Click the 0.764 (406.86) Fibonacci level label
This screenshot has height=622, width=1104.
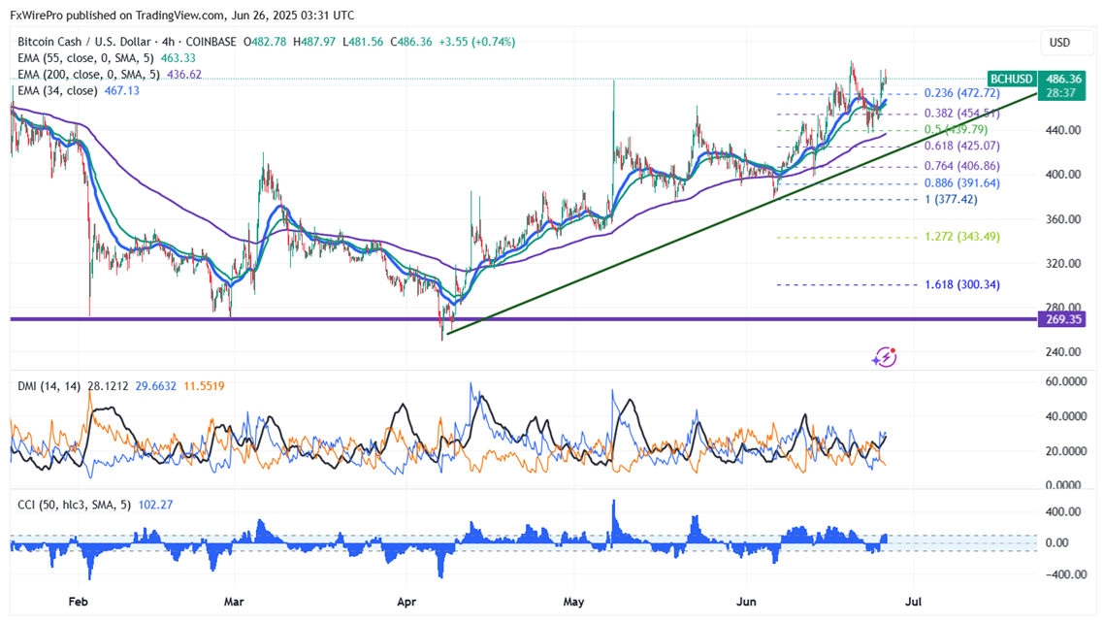pyautogui.click(x=961, y=166)
